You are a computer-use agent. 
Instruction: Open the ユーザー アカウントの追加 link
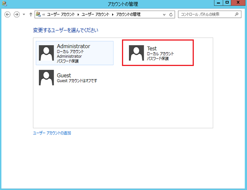(x=52, y=133)
